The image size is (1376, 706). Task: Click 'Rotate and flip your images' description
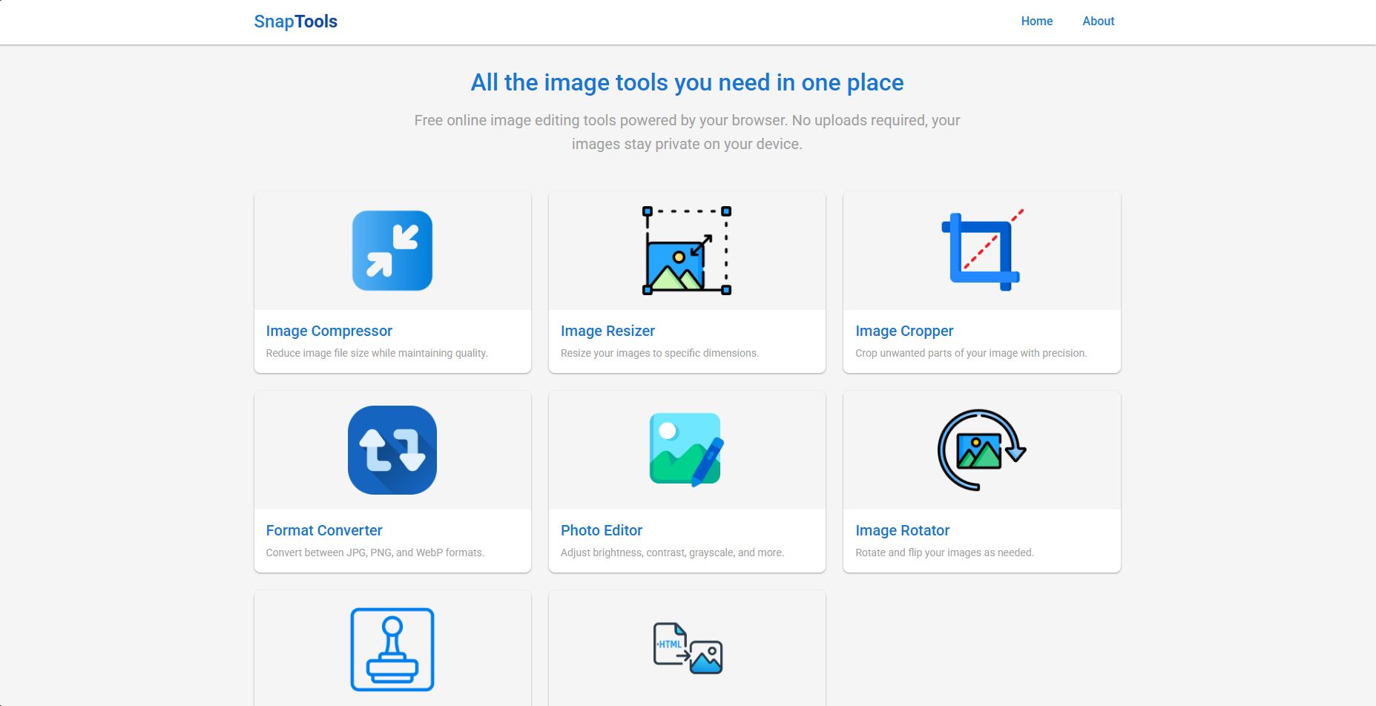click(x=944, y=552)
